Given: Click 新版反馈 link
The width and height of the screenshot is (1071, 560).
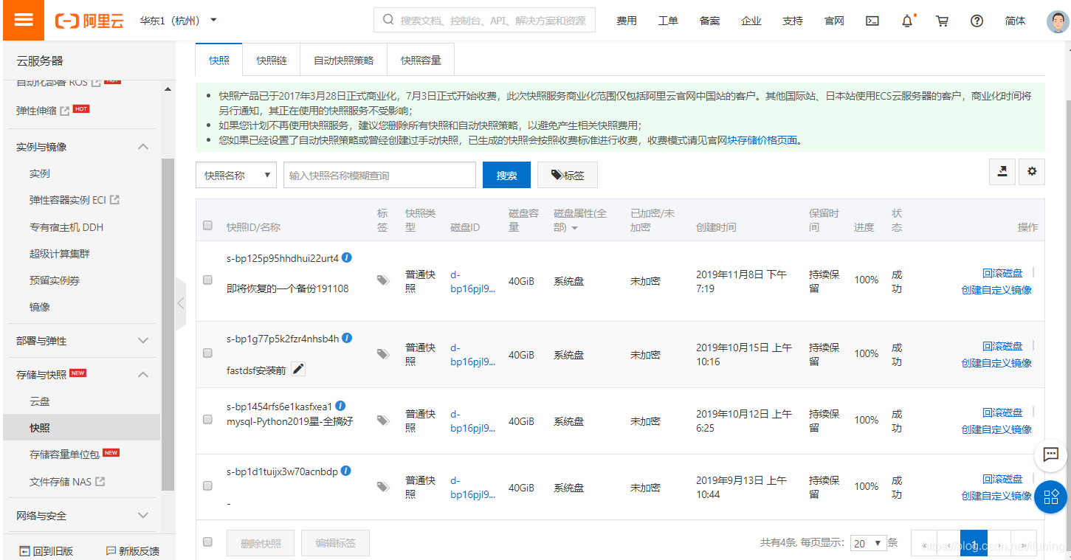Looking at the screenshot, I should [x=133, y=551].
